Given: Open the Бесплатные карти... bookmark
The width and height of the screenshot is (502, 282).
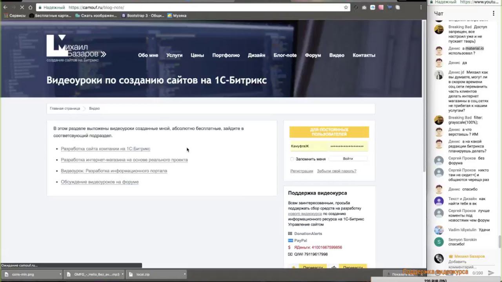Looking at the screenshot, I should [x=50, y=16].
